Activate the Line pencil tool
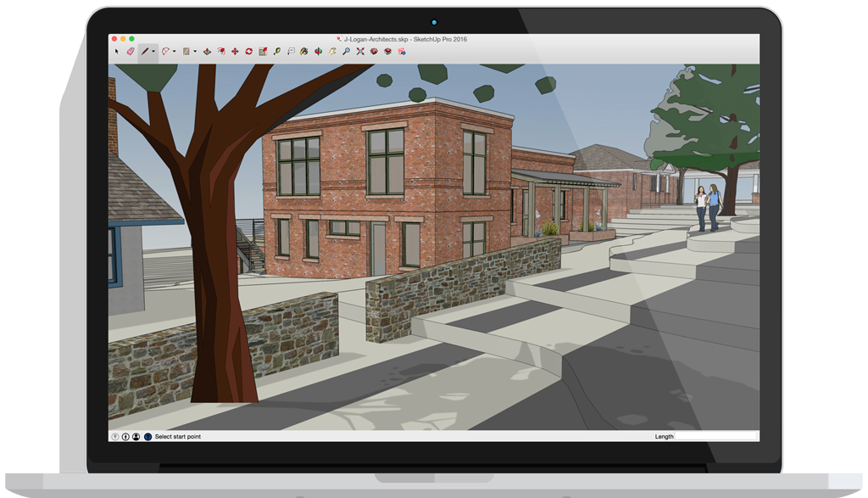 (145, 52)
